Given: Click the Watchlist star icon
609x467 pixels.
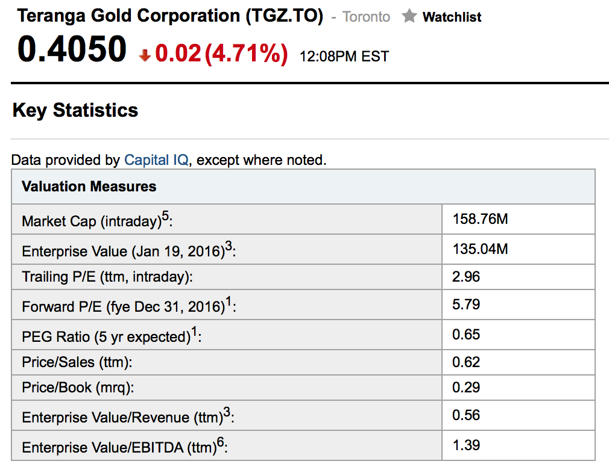Looking at the screenshot, I should 409,16.
